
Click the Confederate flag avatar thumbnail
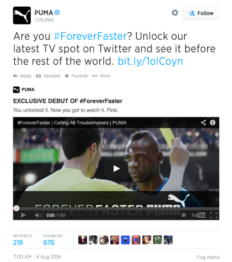tap(136, 240)
